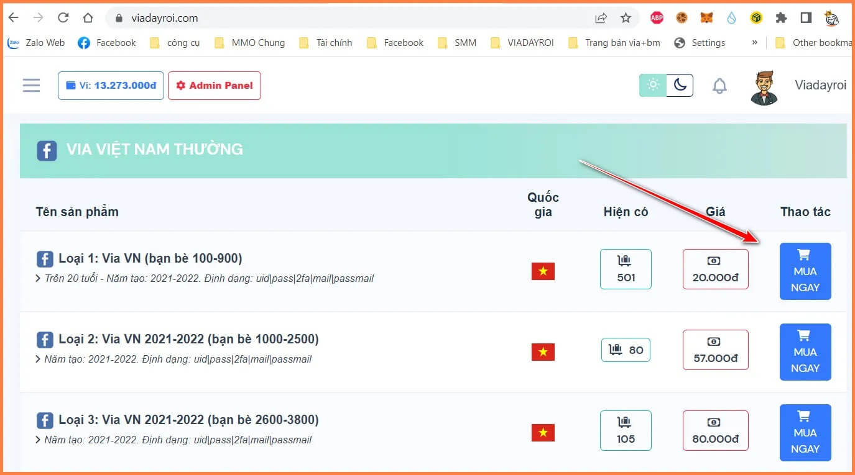Open the water drop extension icon
Viewport: 855px width, 475px height.
[x=731, y=18]
